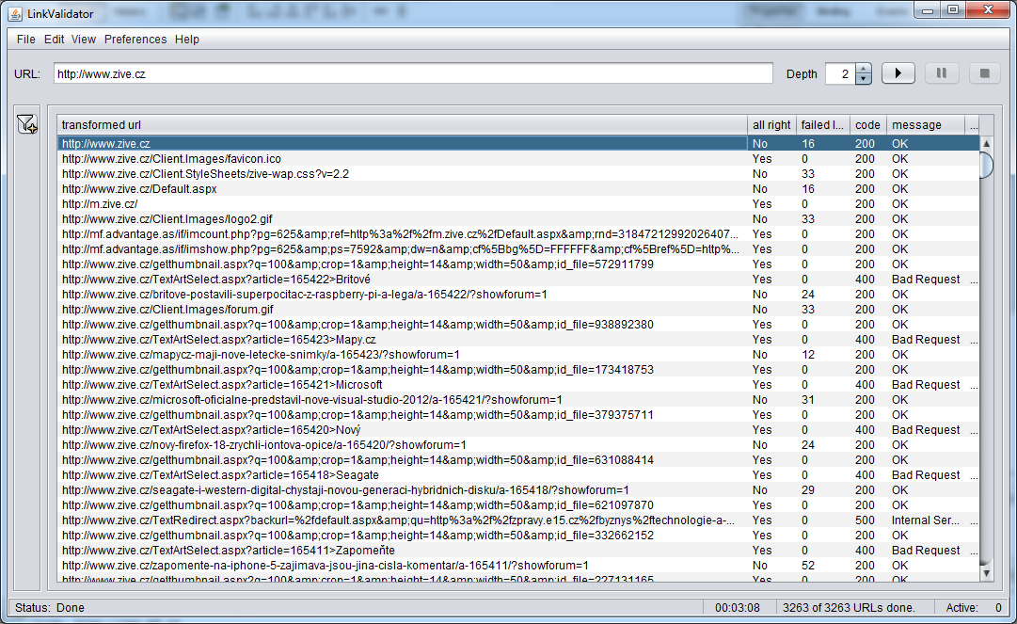The height and width of the screenshot is (624, 1017).
Task: Click the scrollbar up arrow
Action: (x=986, y=144)
